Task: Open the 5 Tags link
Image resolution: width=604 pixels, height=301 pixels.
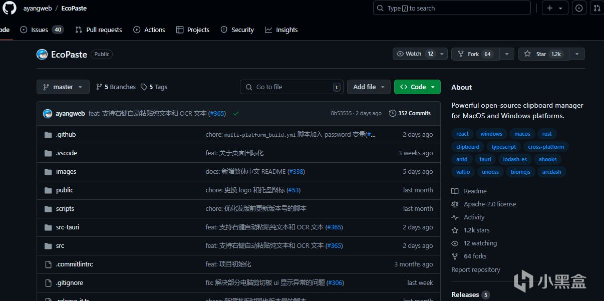Action: pyautogui.click(x=154, y=87)
